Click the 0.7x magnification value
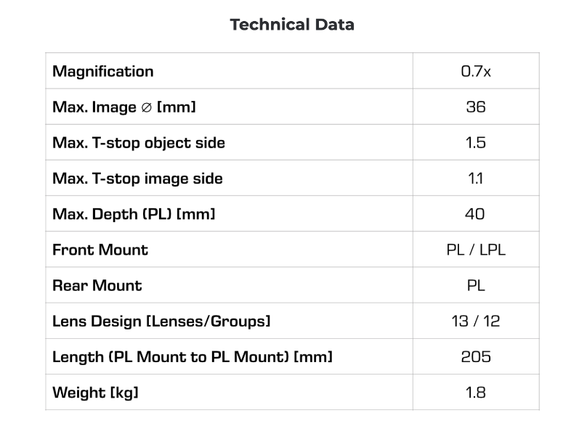This screenshot has height=426, width=587. point(476,72)
